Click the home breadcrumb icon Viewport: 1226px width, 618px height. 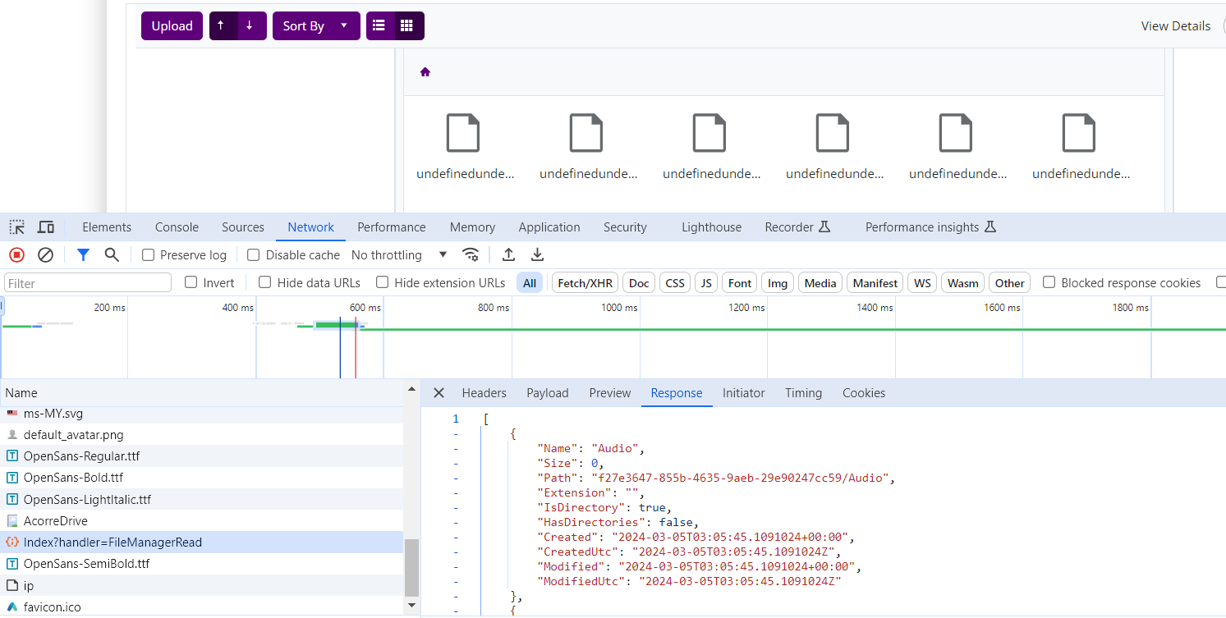tap(425, 72)
